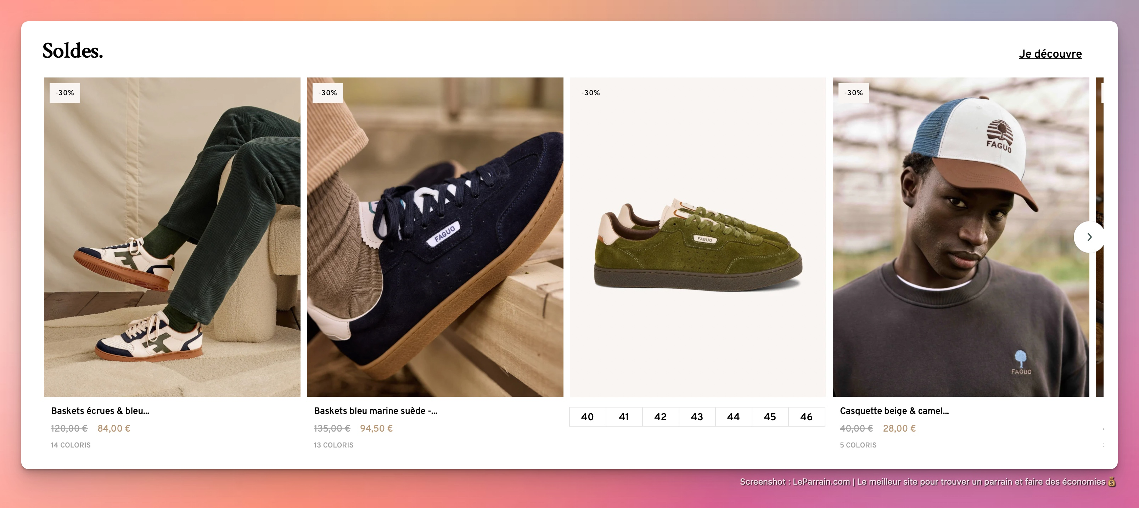
Task: Click the navy suede sneaker photo
Action: (435, 237)
